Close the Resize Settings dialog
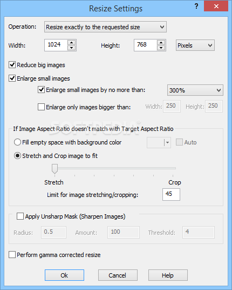The height and width of the screenshot is (290, 232). click(216, 6)
